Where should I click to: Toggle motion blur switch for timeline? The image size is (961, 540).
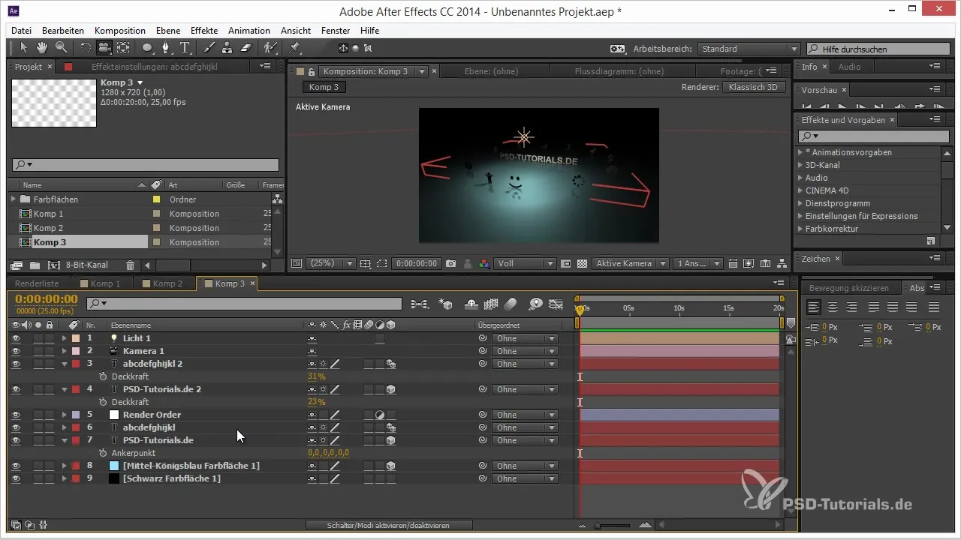coord(511,304)
